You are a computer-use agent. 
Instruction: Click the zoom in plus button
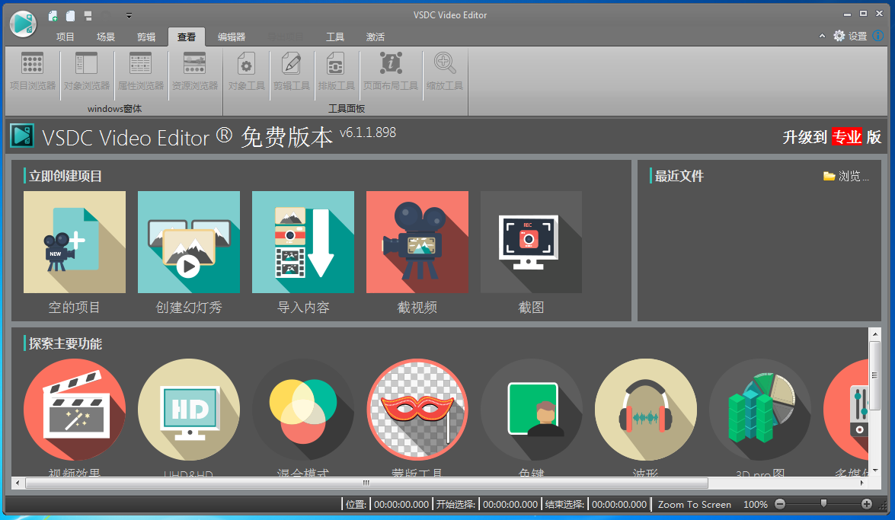point(867,504)
